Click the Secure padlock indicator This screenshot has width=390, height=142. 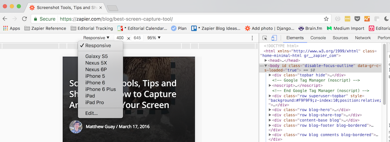(x=45, y=19)
